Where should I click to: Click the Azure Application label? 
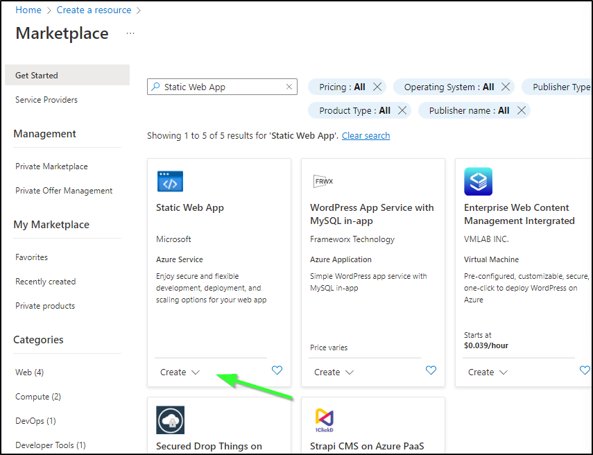[x=341, y=259]
